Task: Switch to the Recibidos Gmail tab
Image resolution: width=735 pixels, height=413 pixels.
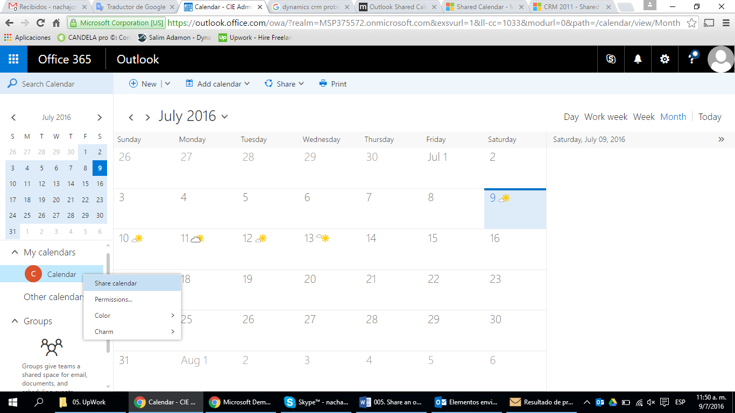Action: [47, 7]
